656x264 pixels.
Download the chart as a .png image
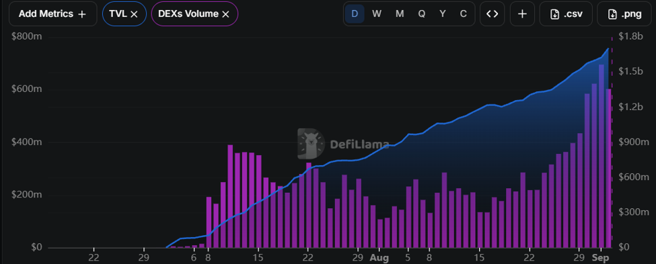(x=624, y=14)
